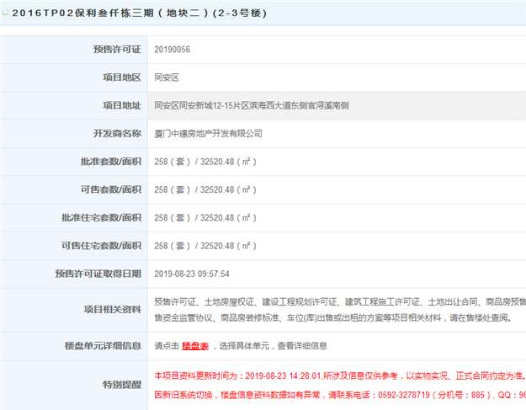Click the 可售住宅套数/面积 label
The image size is (526, 410).
(x=101, y=246)
